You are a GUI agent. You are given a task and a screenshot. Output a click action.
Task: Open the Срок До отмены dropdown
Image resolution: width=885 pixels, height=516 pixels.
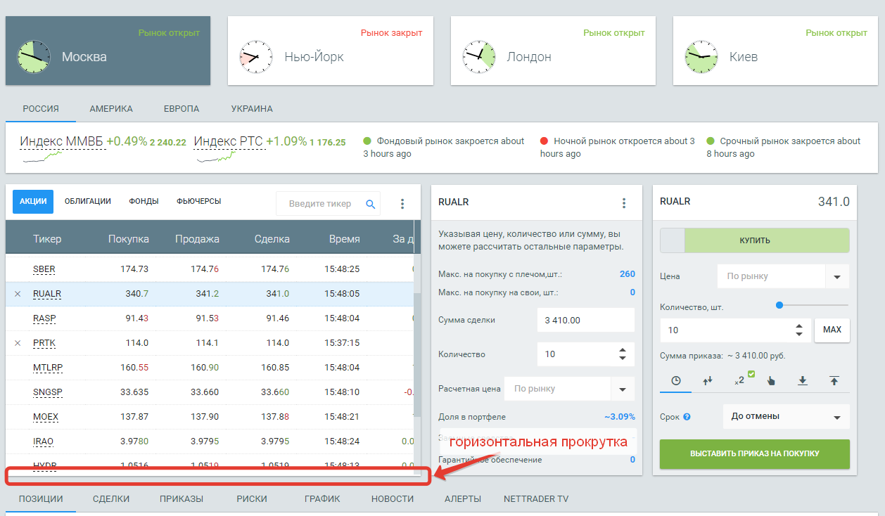pyautogui.click(x=786, y=416)
